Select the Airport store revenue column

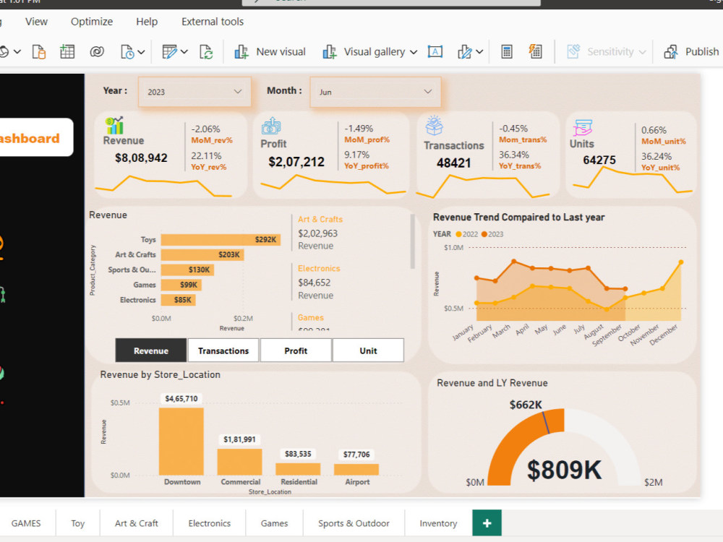point(356,469)
